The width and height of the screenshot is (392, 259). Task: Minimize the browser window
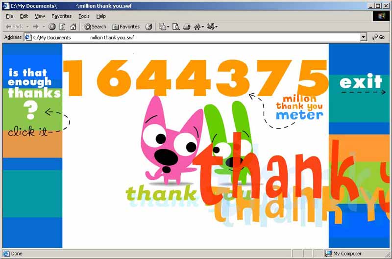(x=371, y=6)
